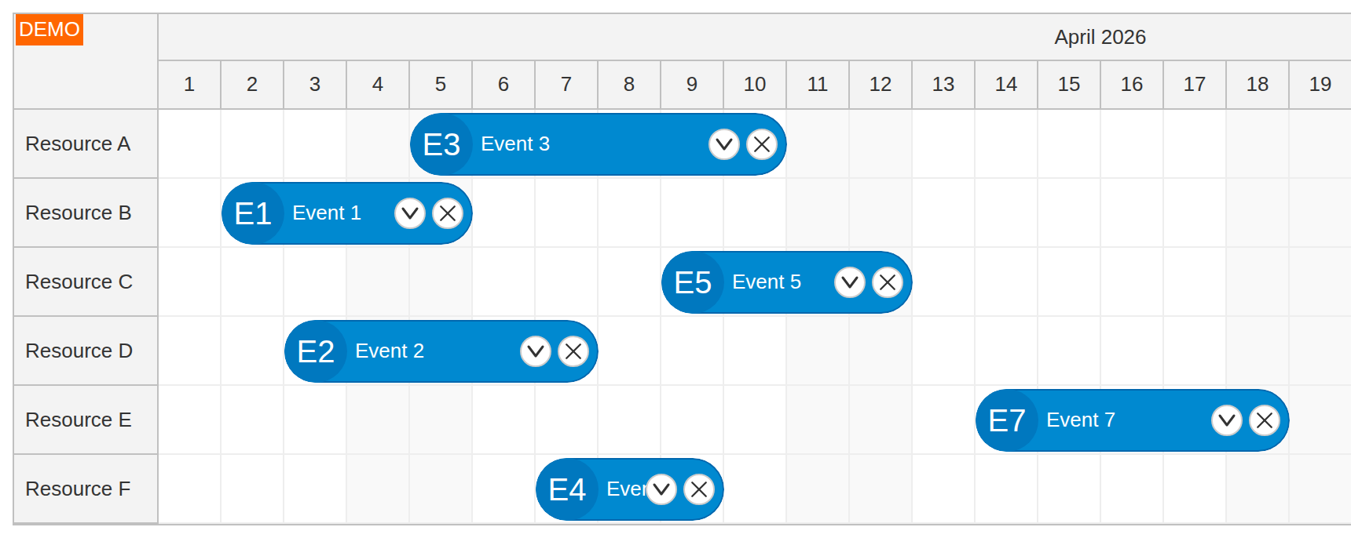Delete Event 1 using its X icon

click(x=448, y=213)
